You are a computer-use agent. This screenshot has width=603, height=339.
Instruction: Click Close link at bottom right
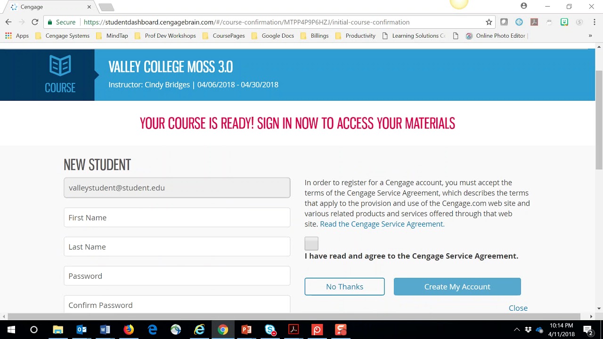coord(518,308)
